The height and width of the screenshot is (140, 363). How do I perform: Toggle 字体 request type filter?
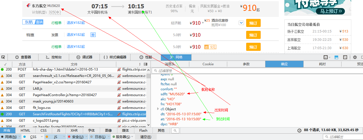pyautogui.click(x=91, y=130)
